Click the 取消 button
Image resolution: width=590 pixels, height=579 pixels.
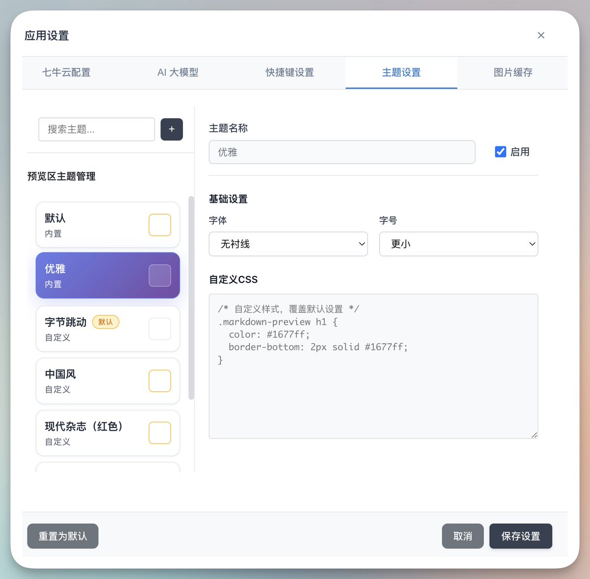click(x=463, y=536)
